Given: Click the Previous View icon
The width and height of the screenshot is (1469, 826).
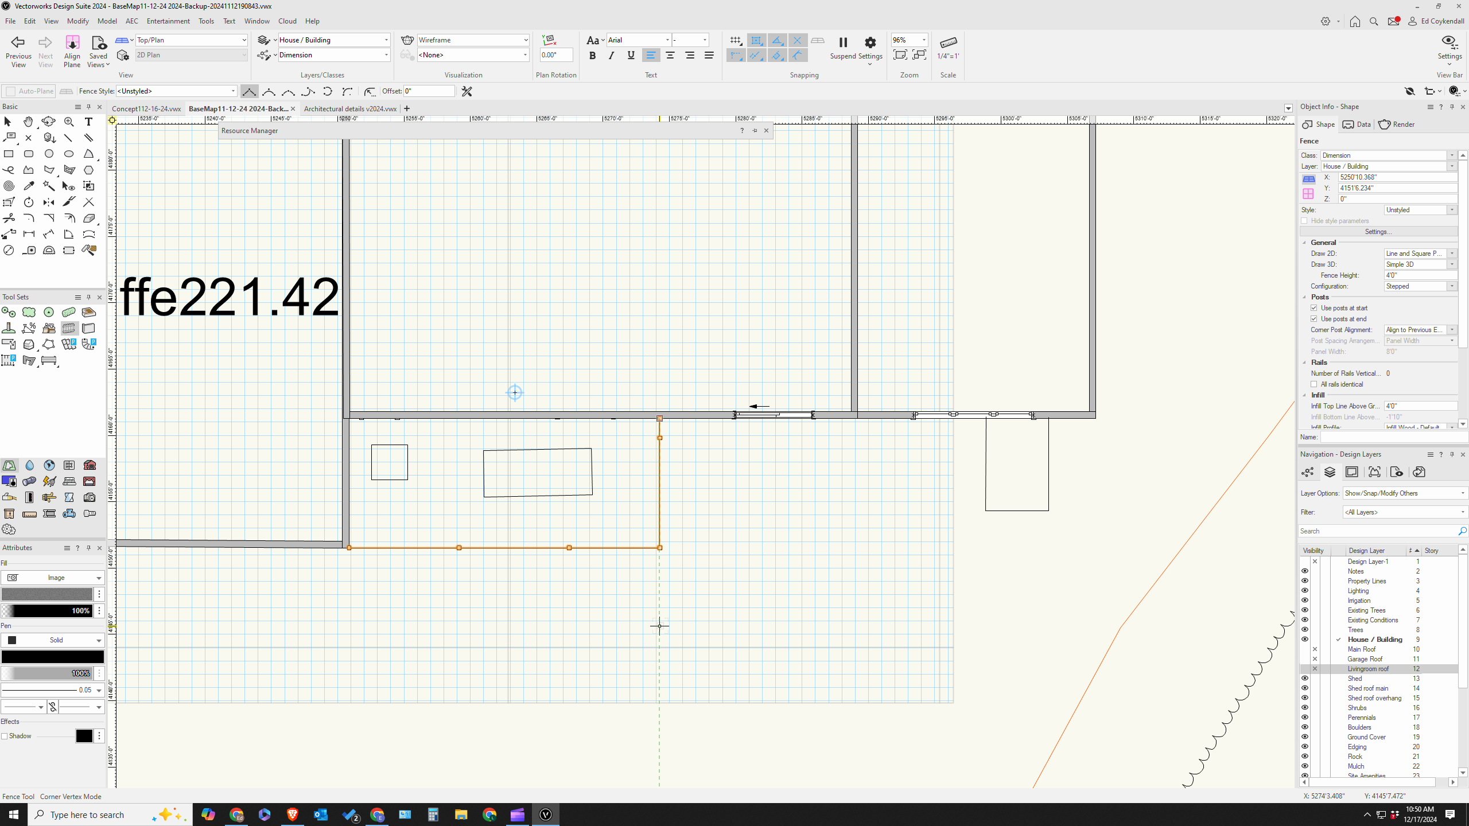Looking at the screenshot, I should (x=18, y=49).
